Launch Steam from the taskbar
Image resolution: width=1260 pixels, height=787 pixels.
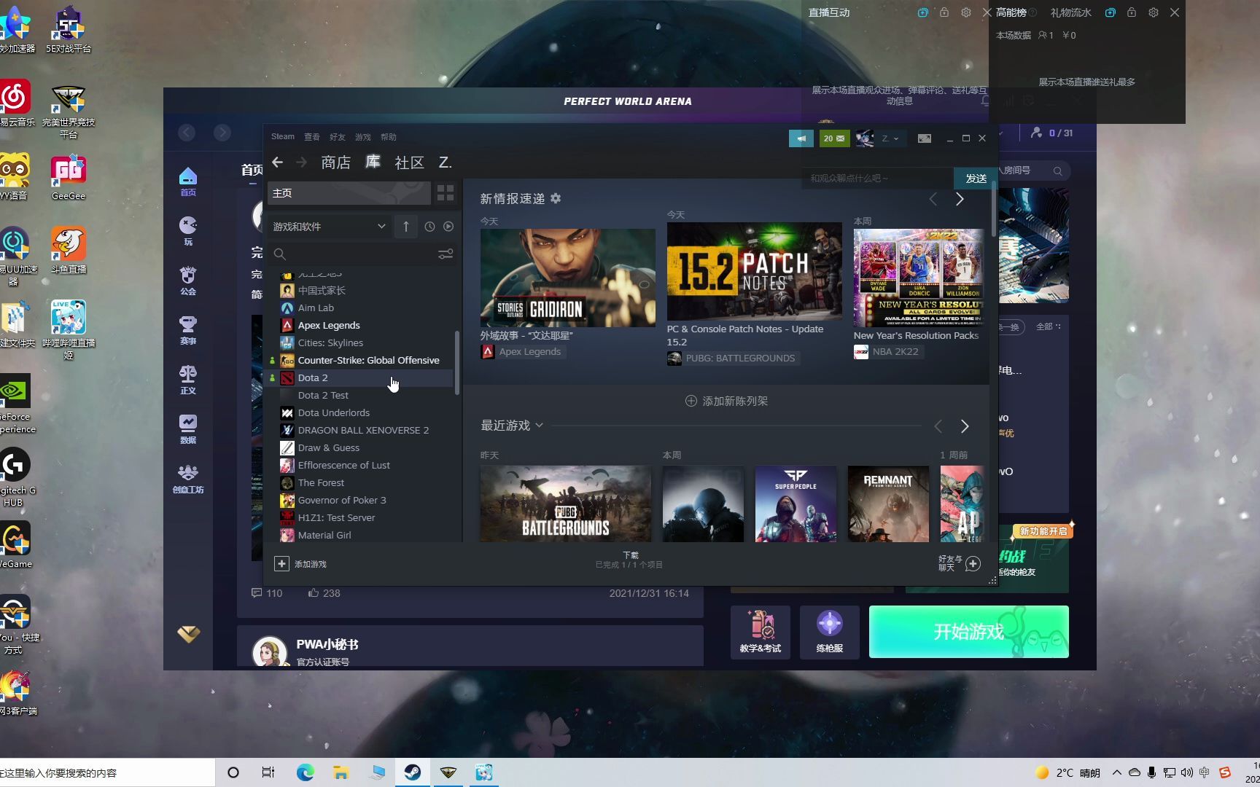coord(413,772)
